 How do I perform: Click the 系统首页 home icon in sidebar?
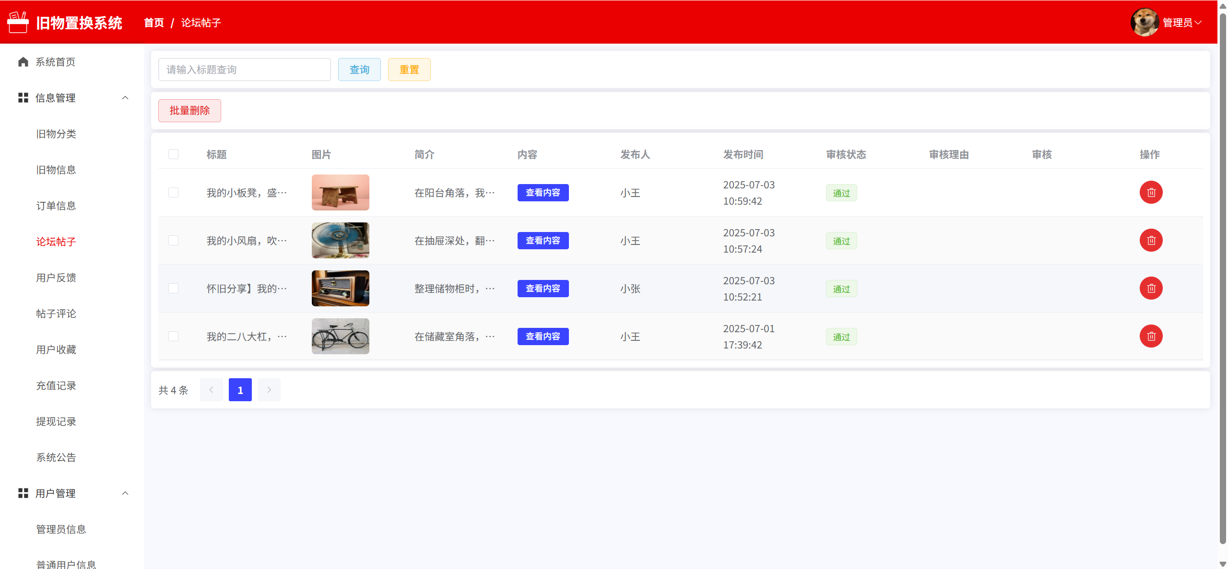click(23, 62)
